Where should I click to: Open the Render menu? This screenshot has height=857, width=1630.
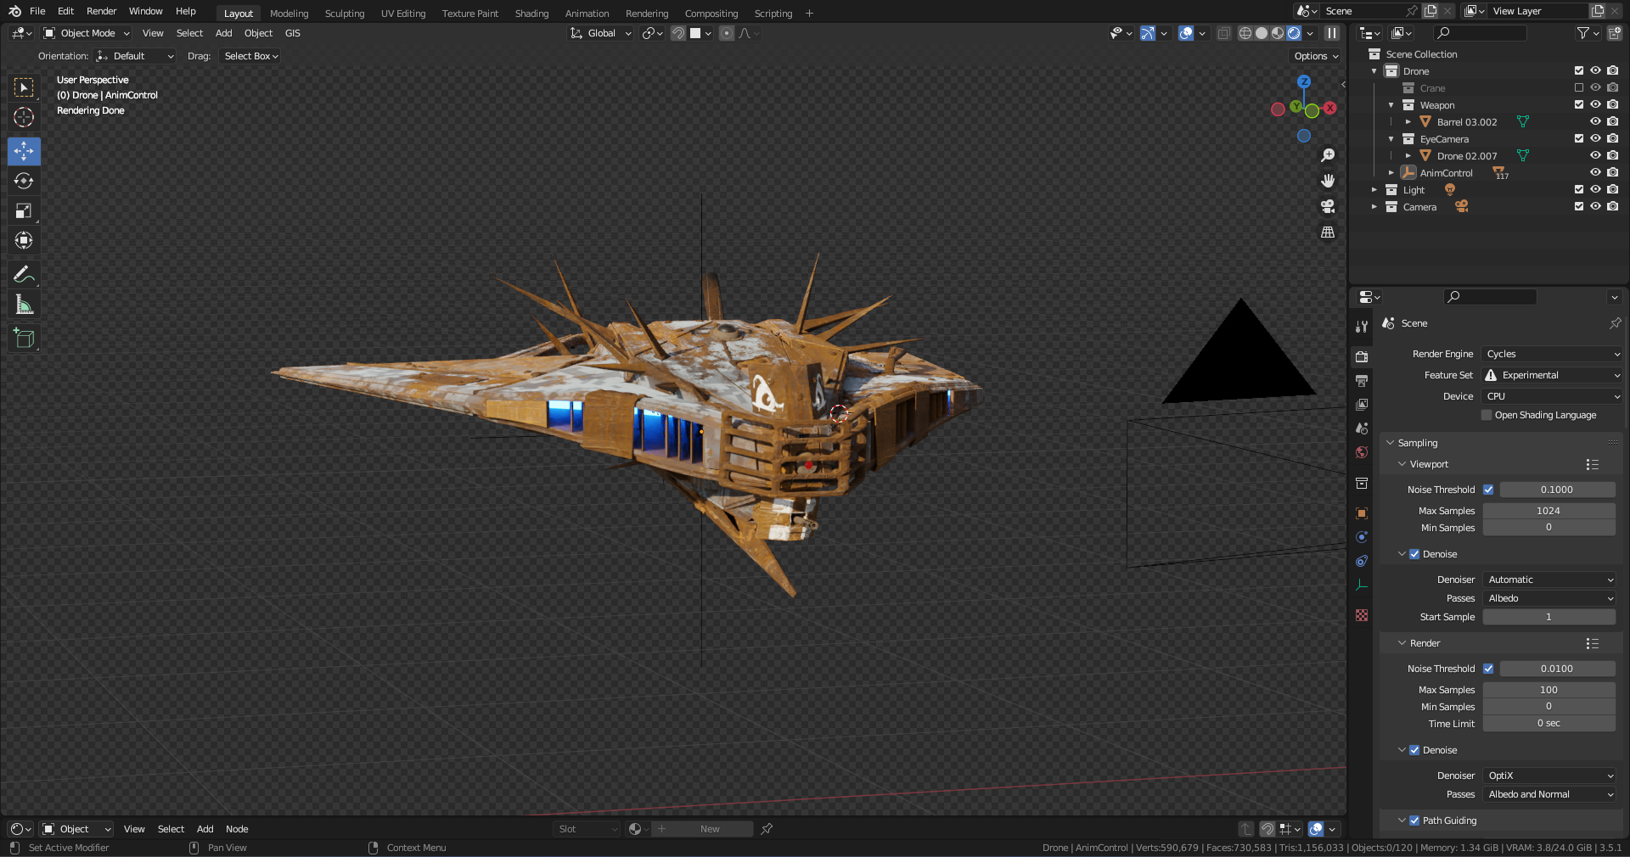(101, 11)
